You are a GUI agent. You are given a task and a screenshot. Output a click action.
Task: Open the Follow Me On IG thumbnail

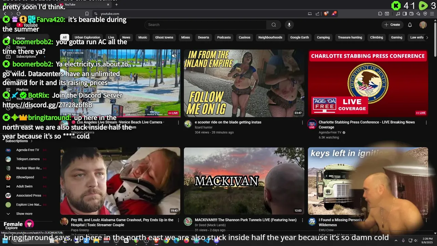tap(244, 83)
